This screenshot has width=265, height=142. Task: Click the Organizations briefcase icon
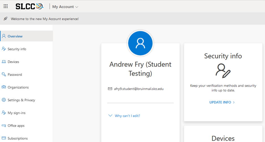click(4, 87)
